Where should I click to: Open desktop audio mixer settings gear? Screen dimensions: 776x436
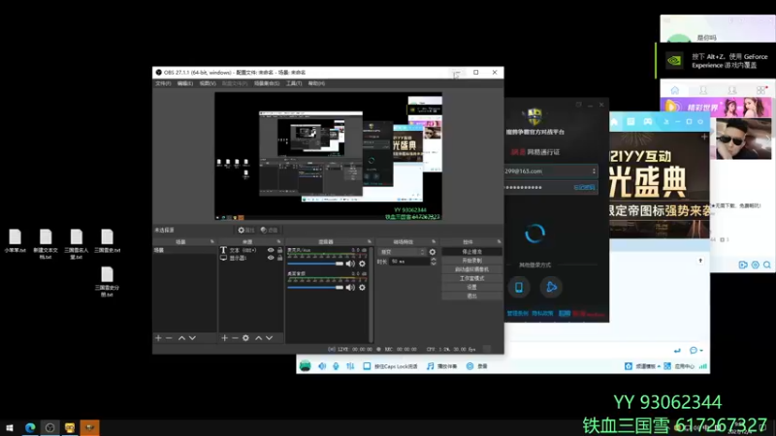[362, 287]
